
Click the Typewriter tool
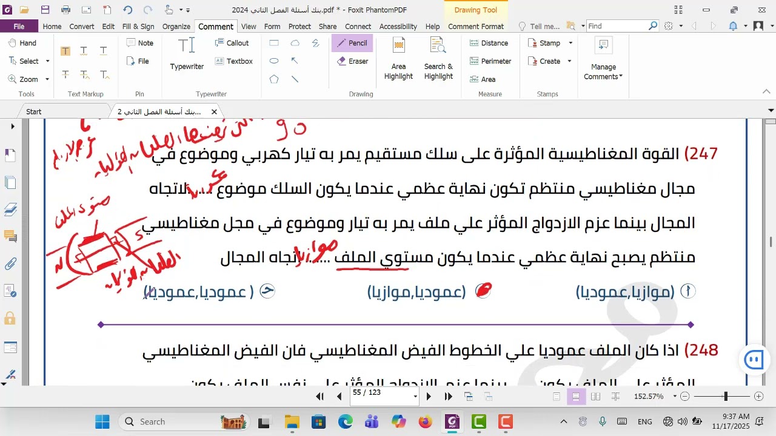tap(187, 54)
